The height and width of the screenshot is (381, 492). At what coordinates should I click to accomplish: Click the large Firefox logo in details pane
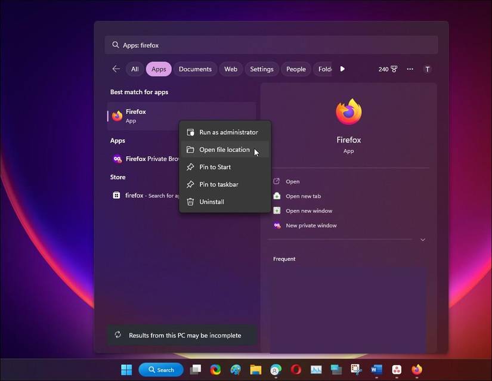pyautogui.click(x=349, y=111)
